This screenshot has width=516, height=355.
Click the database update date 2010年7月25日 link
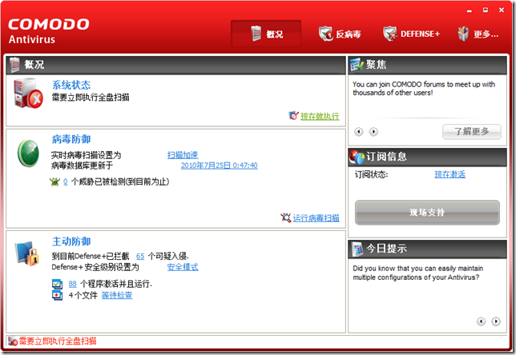220,166
